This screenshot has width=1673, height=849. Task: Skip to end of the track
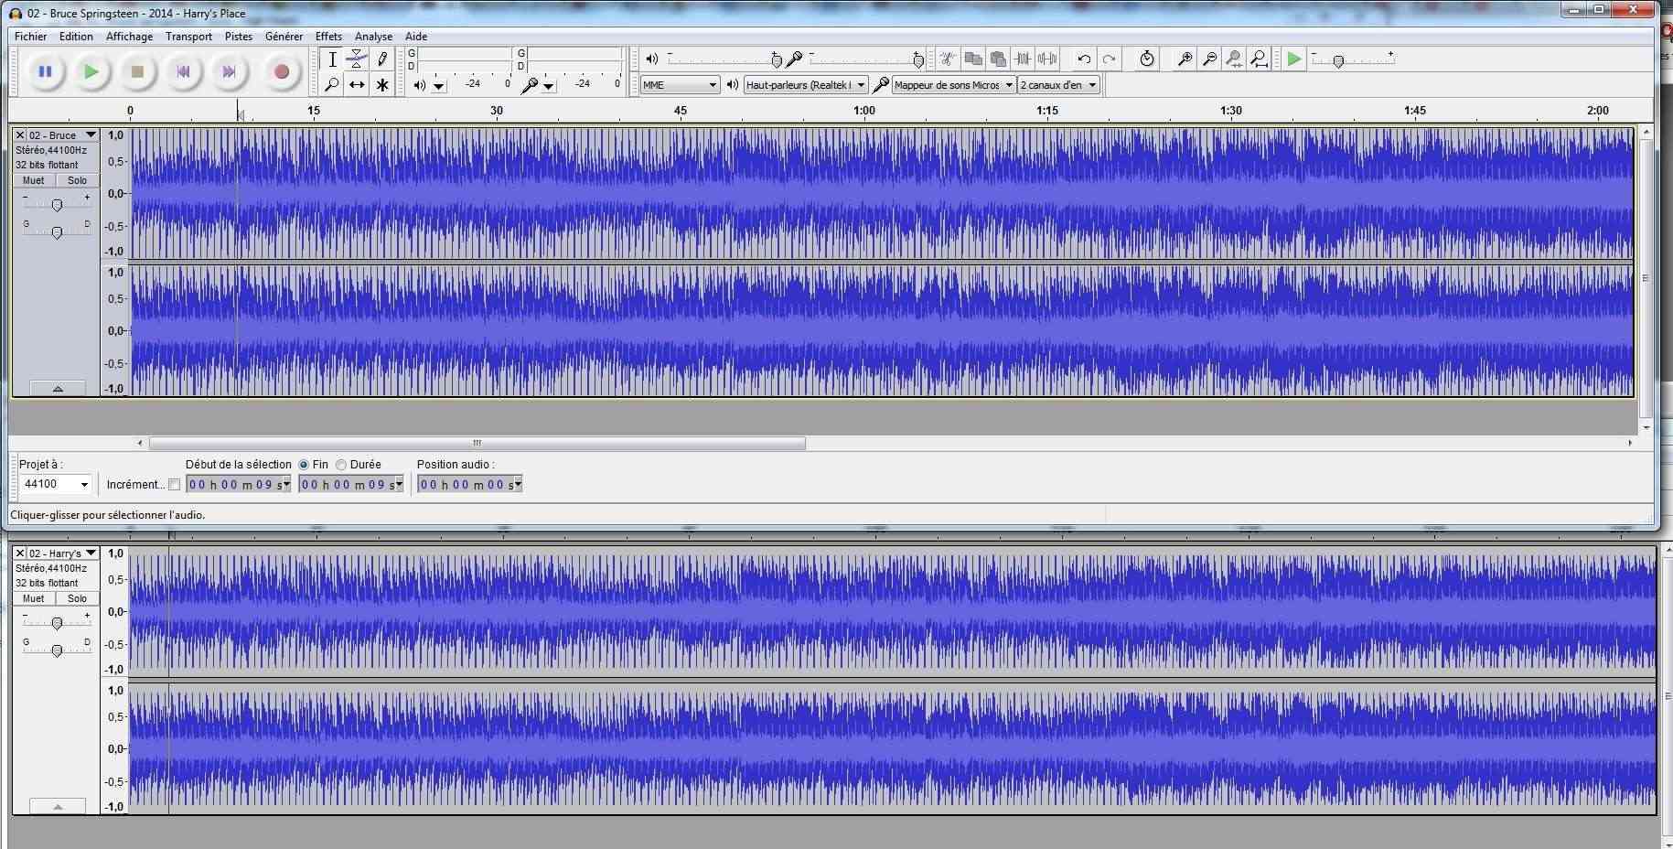tap(229, 71)
